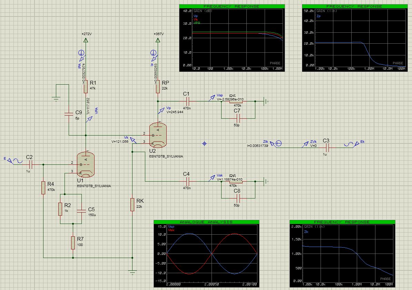Click the Zk trace label in graph
The image size is (412, 290).
pos(306,232)
